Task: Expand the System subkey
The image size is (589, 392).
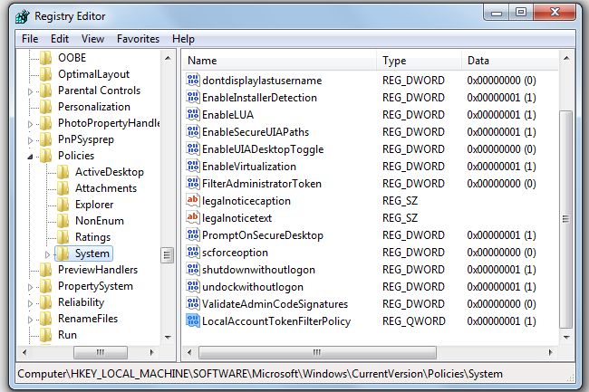Action: click(x=47, y=254)
